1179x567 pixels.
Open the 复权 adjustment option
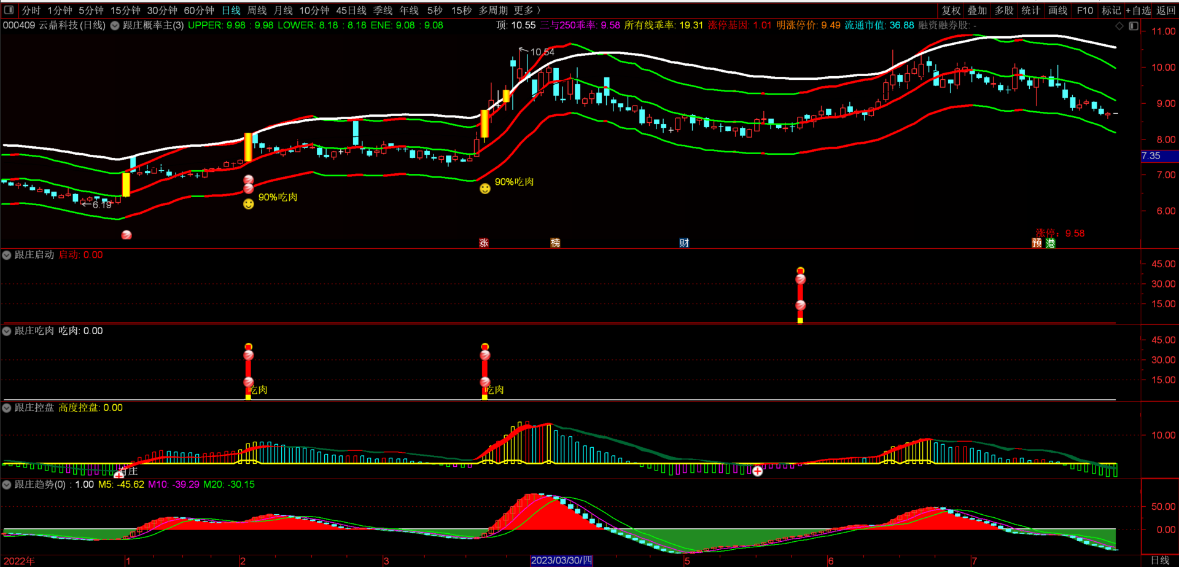point(951,10)
